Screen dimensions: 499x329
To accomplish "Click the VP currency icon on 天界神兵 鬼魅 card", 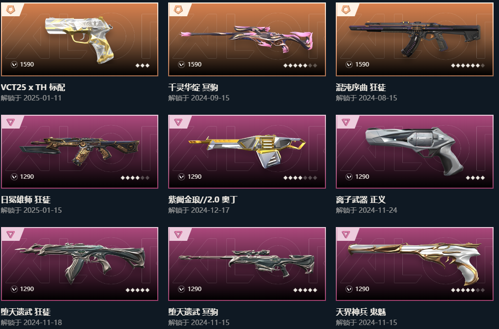I will pyautogui.click(x=349, y=289).
